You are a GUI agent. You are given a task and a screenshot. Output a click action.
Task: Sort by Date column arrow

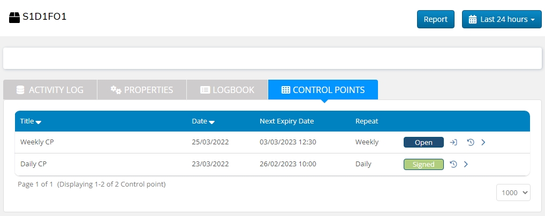[x=211, y=122]
